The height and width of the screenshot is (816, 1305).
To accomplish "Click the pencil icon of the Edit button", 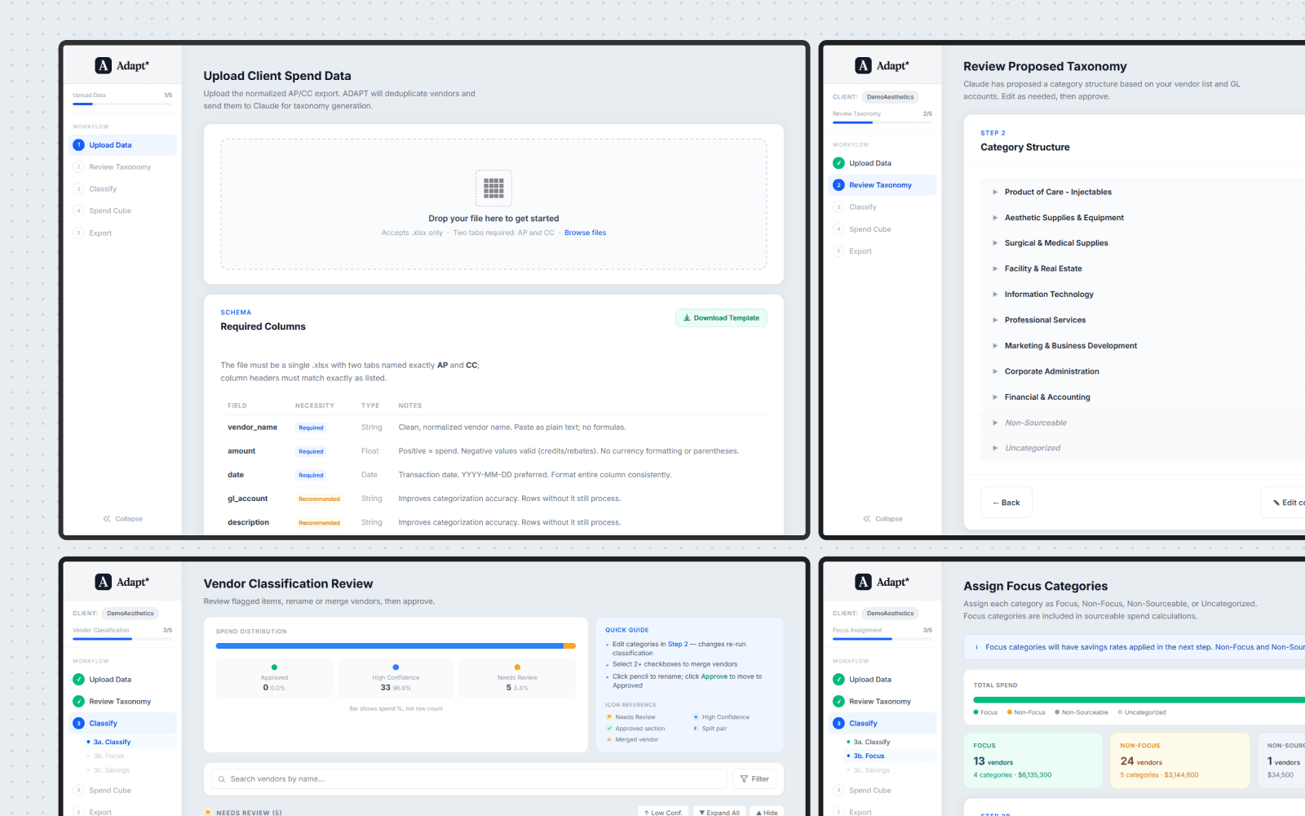I will click(x=1276, y=503).
